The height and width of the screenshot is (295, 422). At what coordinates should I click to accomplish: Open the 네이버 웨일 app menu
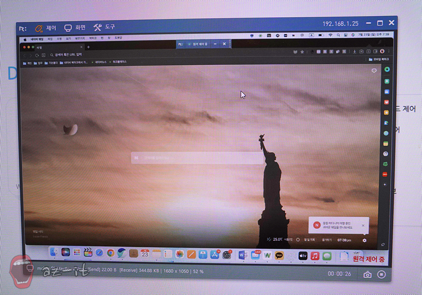coord(37,39)
